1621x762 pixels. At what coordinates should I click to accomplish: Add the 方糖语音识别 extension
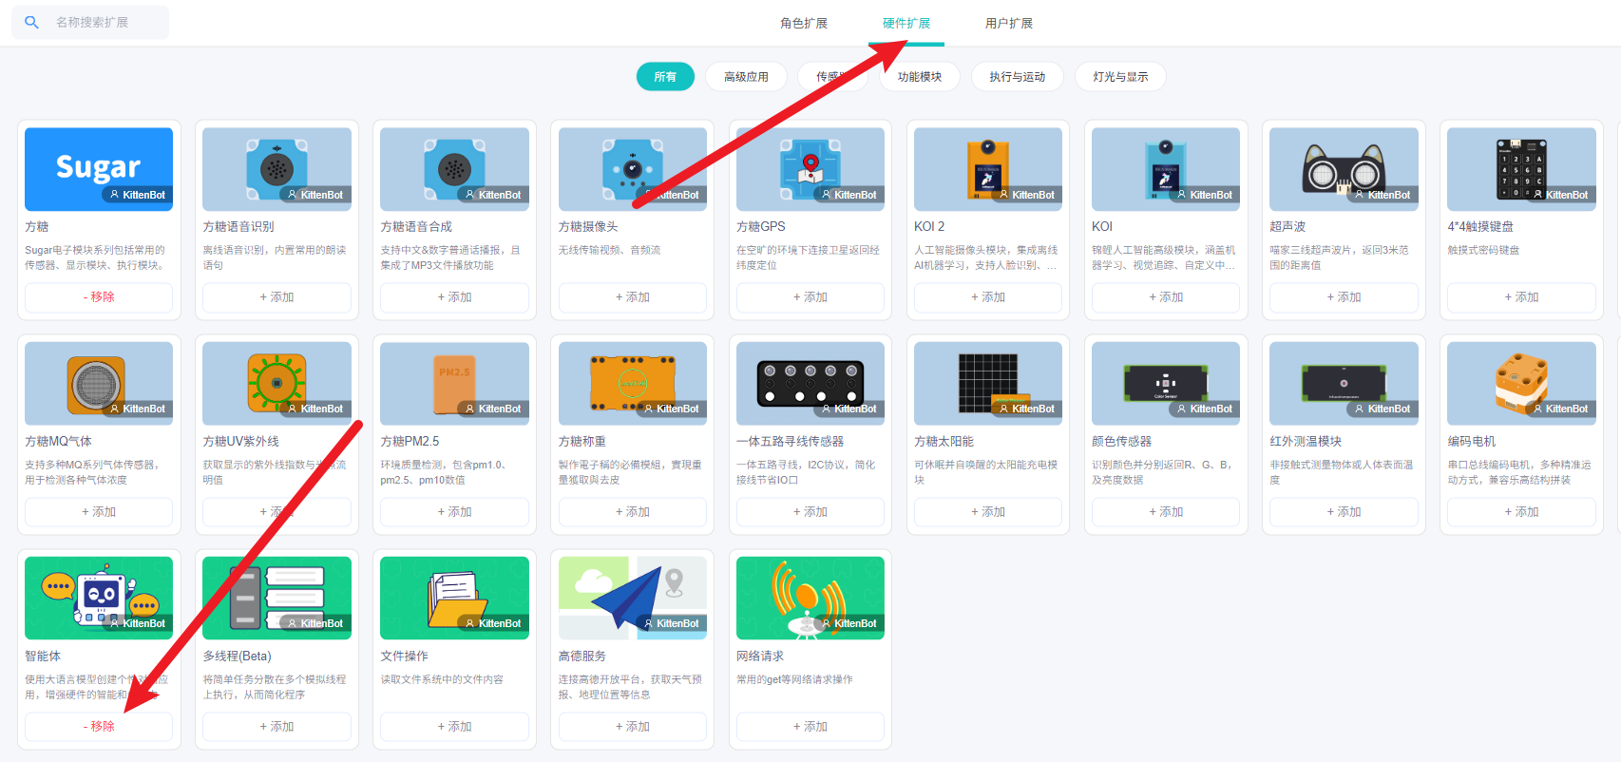point(277,297)
